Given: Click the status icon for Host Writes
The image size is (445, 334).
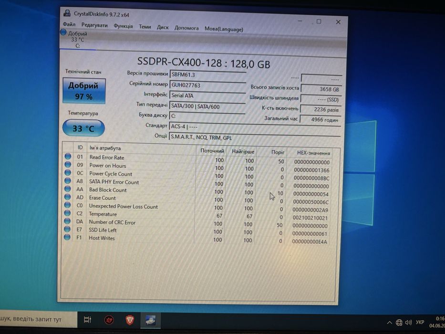Looking at the screenshot, I should pos(67,237).
